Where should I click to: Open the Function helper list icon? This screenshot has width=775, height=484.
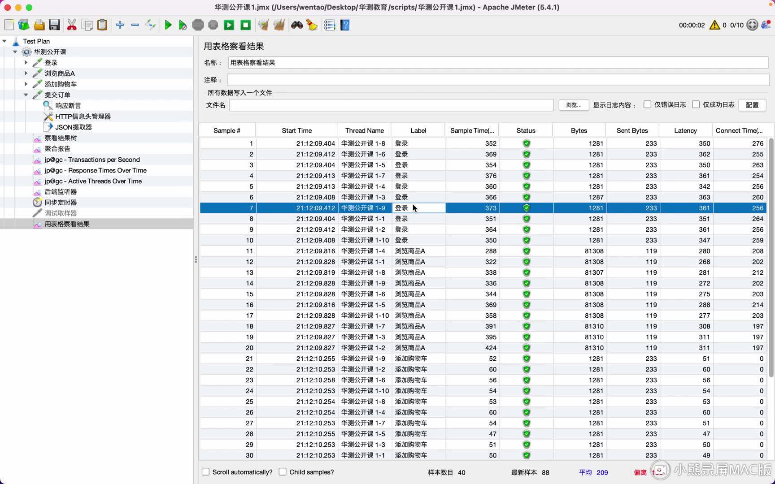click(x=329, y=25)
